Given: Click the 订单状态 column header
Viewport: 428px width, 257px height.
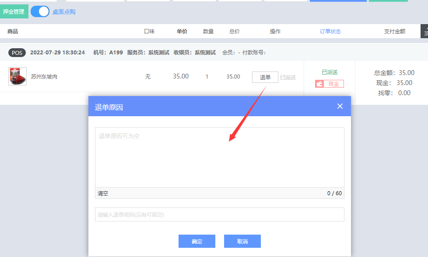Looking at the screenshot, I should [x=330, y=32].
